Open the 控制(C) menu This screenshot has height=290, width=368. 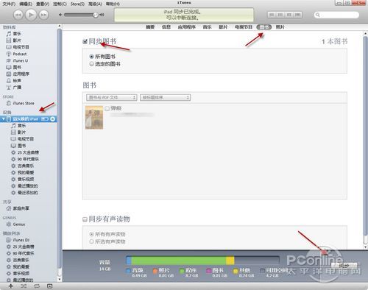coord(60,4)
